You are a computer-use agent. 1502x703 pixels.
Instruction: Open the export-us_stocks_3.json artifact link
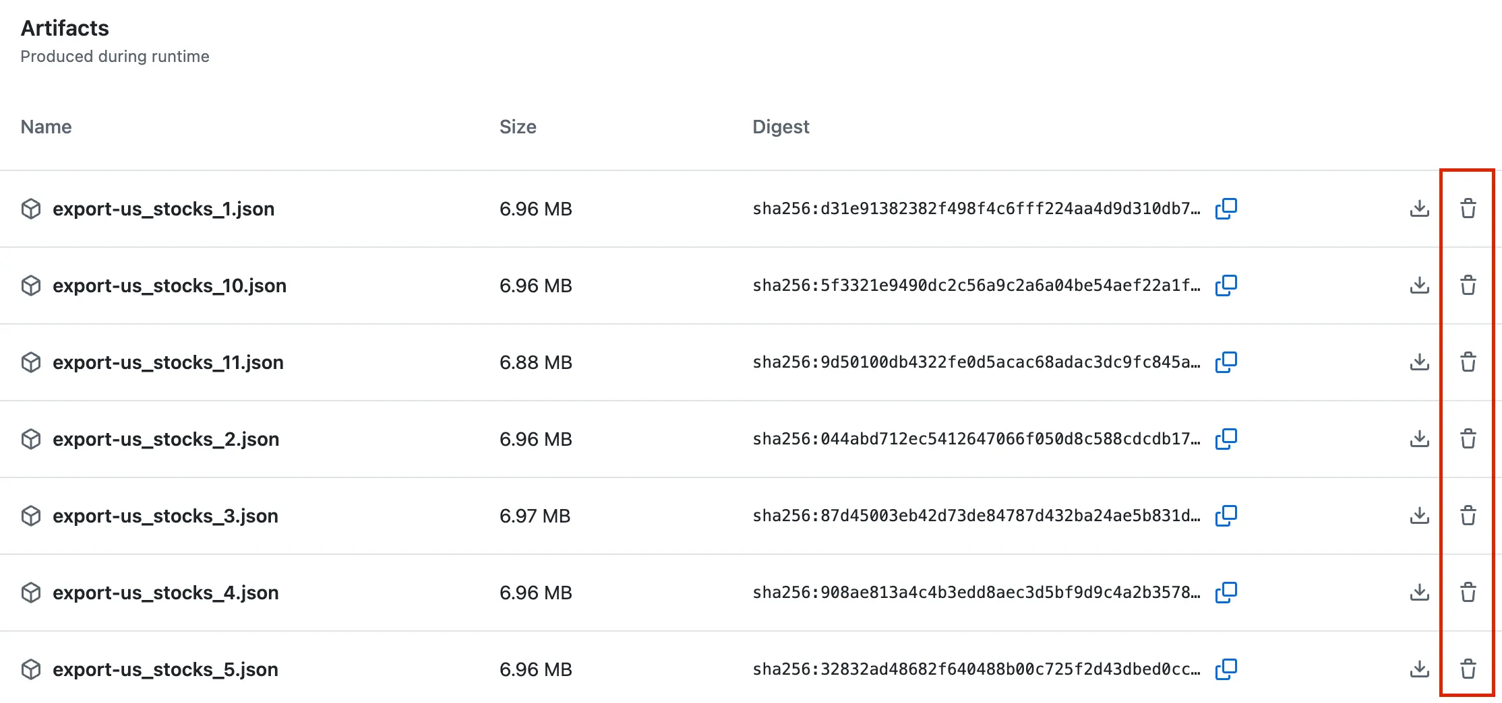(x=165, y=516)
